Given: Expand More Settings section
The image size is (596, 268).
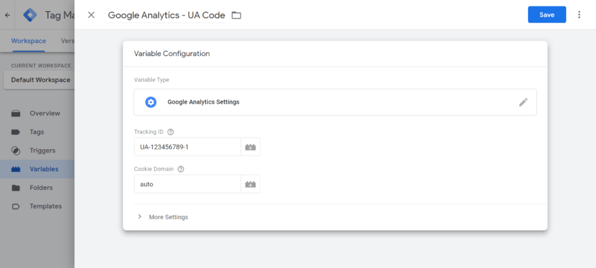Looking at the screenshot, I should point(164,217).
